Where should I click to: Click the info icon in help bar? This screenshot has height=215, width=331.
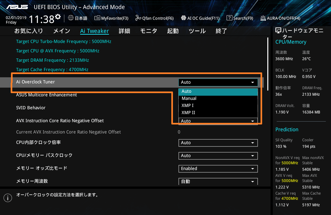[x=8, y=198]
